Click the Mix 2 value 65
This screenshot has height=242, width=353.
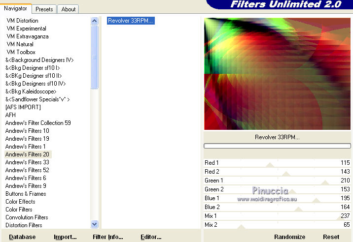click(x=347, y=225)
